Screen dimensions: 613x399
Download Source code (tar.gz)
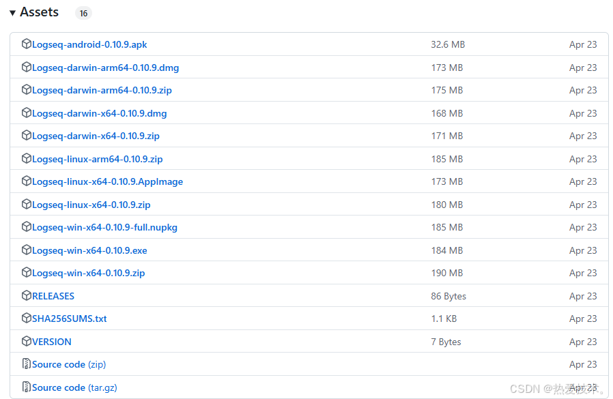pos(74,387)
